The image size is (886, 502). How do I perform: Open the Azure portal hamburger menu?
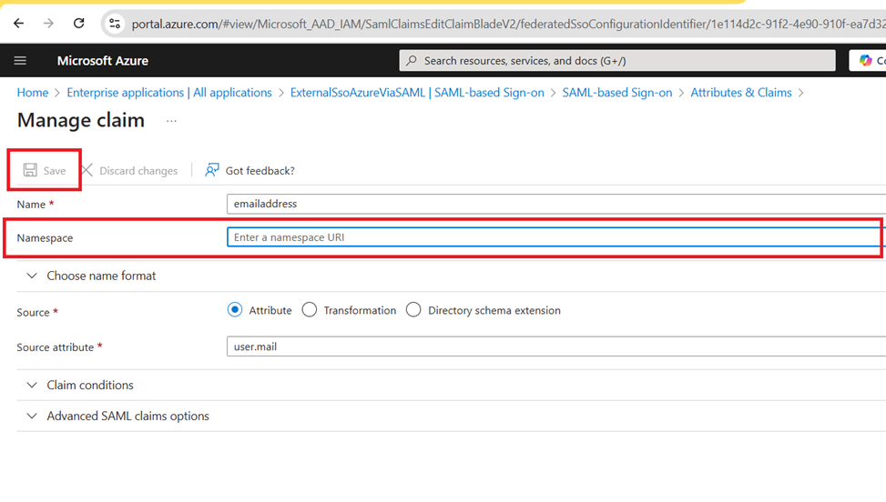point(20,60)
